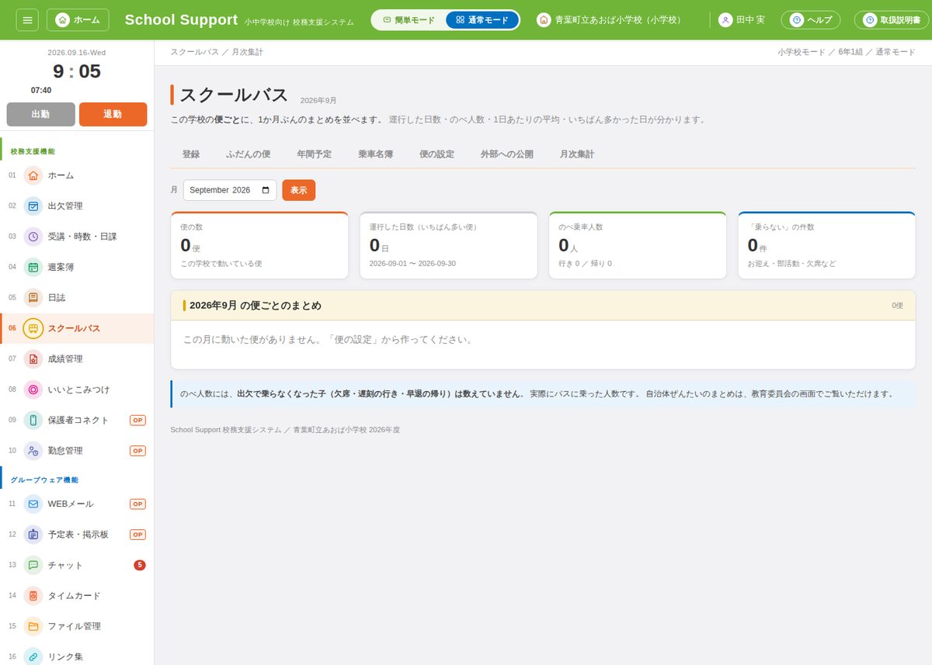This screenshot has height=665, width=932.
Task: Switch to 簡単モード
Action: 409,19
